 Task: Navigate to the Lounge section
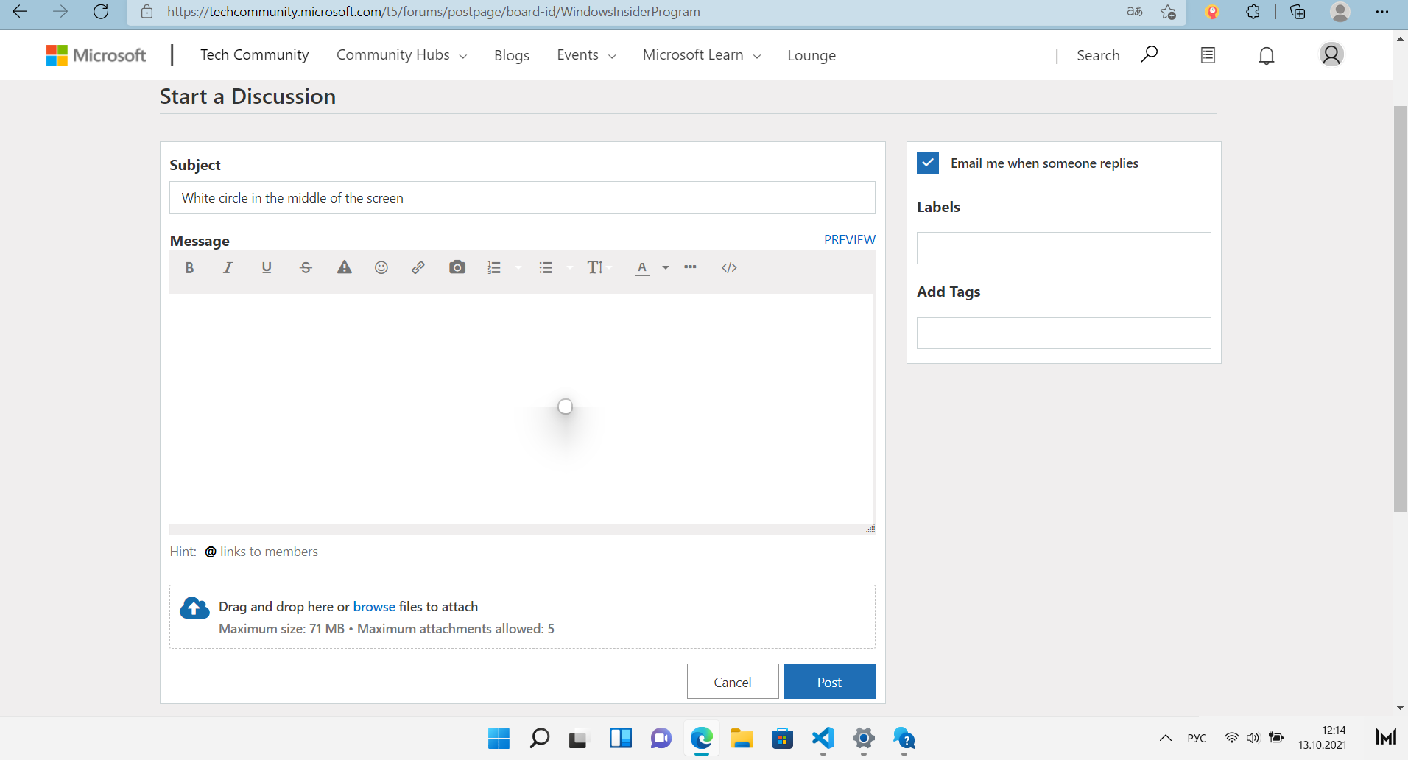pyautogui.click(x=812, y=54)
